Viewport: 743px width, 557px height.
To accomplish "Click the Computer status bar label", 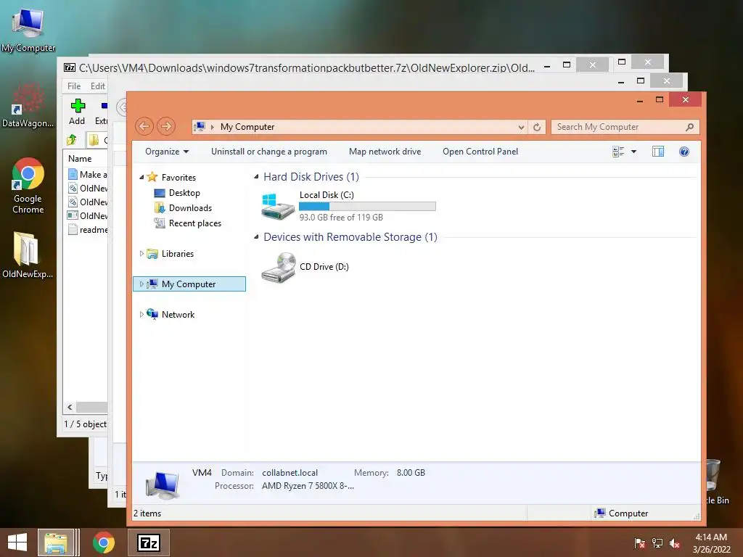I will [x=628, y=513].
